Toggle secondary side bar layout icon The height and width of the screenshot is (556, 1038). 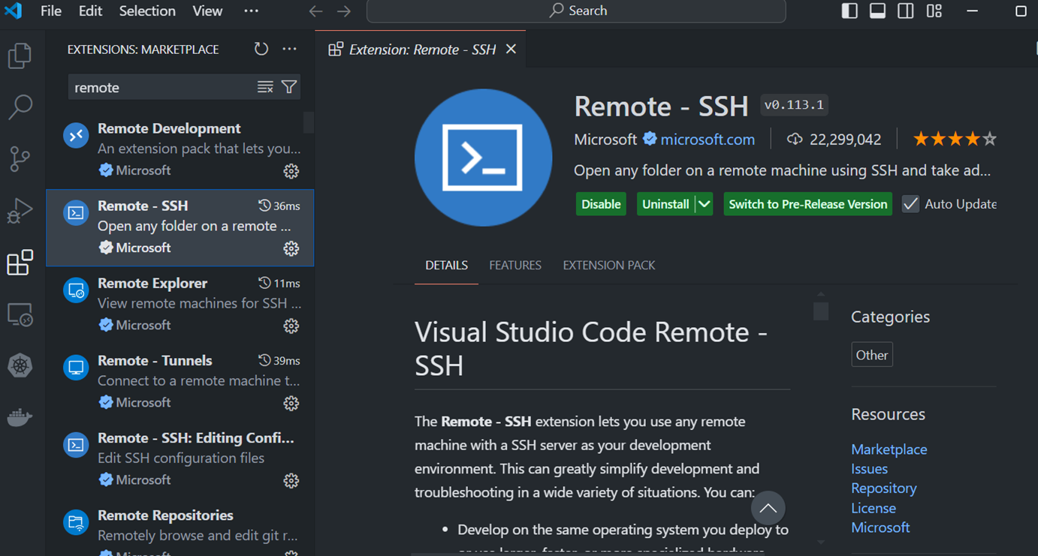click(x=906, y=11)
